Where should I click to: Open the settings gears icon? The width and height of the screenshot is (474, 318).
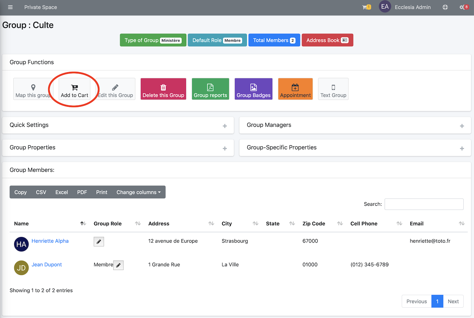click(x=464, y=7)
